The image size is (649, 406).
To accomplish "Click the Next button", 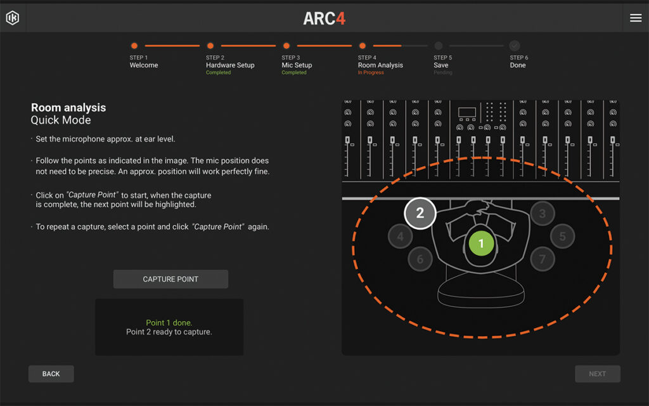I will click(x=597, y=374).
